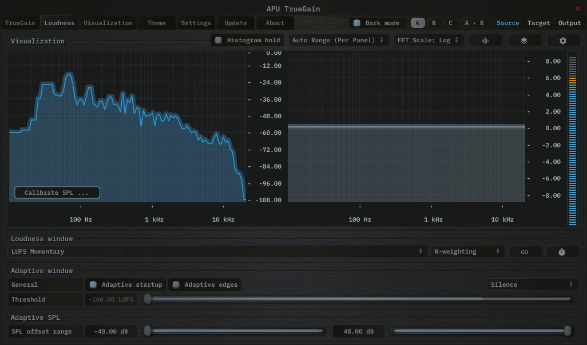The image size is (587, 345).
Task: Click the A > B copy button
Action: tap(474, 23)
